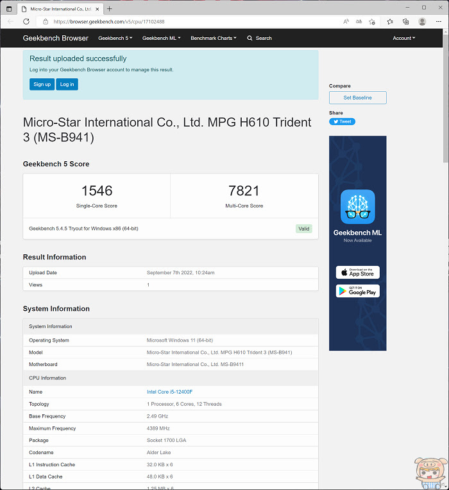Open a new tab with plus icon
Image resolution: width=449 pixels, height=490 pixels.
(110, 9)
